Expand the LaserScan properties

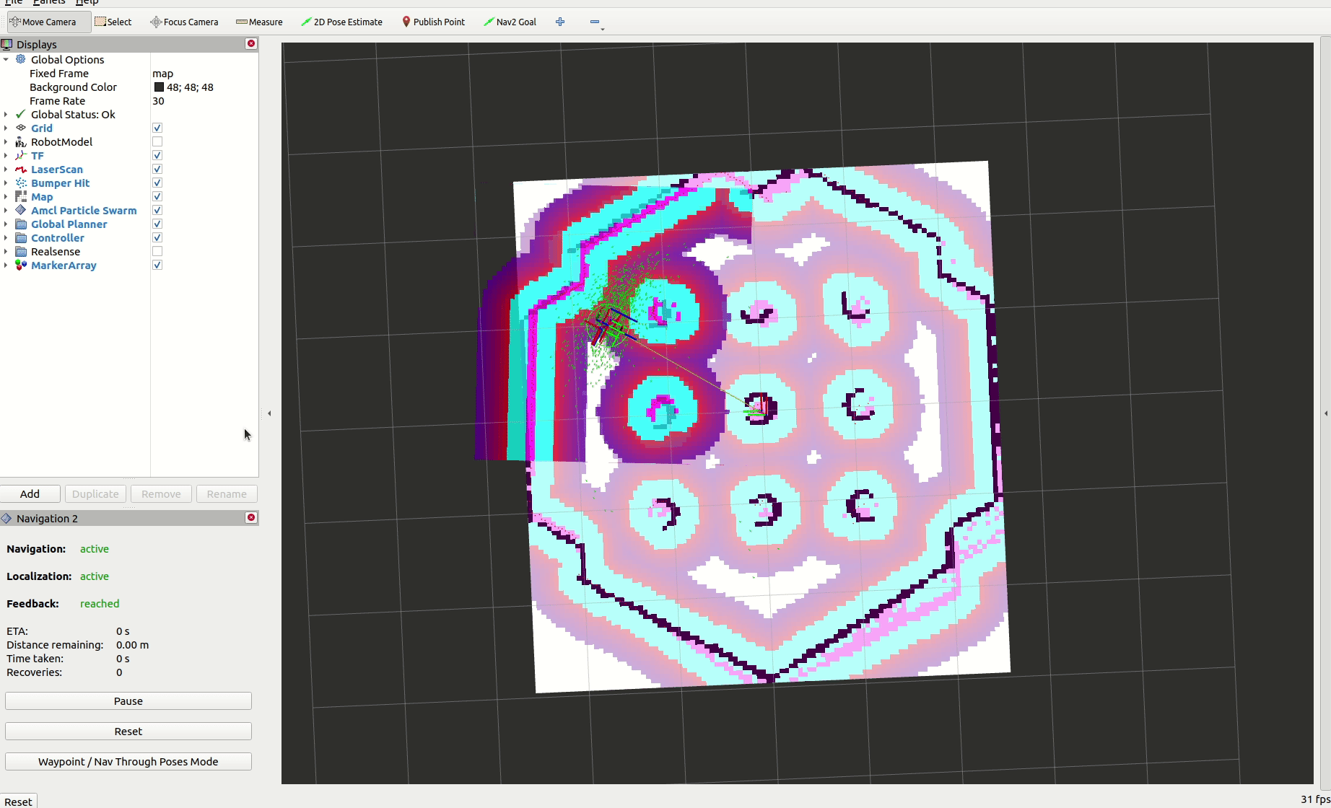click(x=6, y=169)
